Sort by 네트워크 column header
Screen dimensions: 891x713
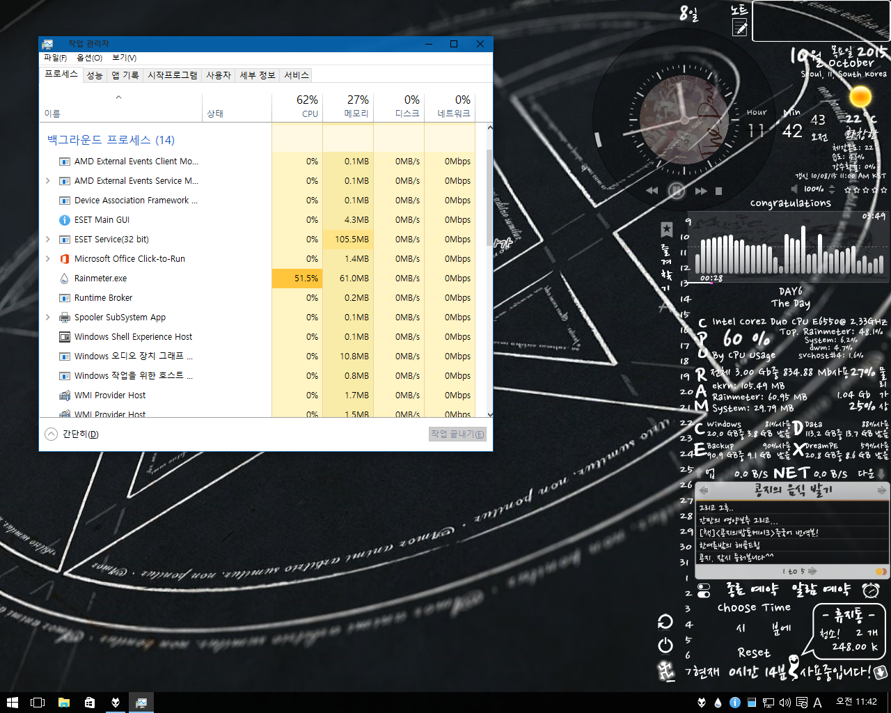click(x=450, y=107)
